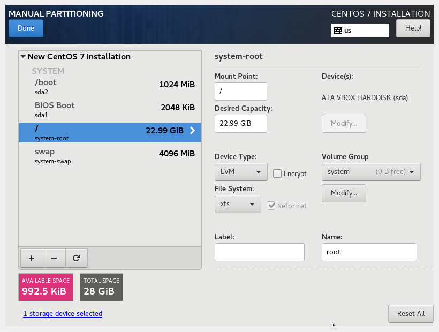Screen dimensions: 439x332
Task: Click the remove mount point minus icon
Action: pyautogui.click(x=54, y=258)
